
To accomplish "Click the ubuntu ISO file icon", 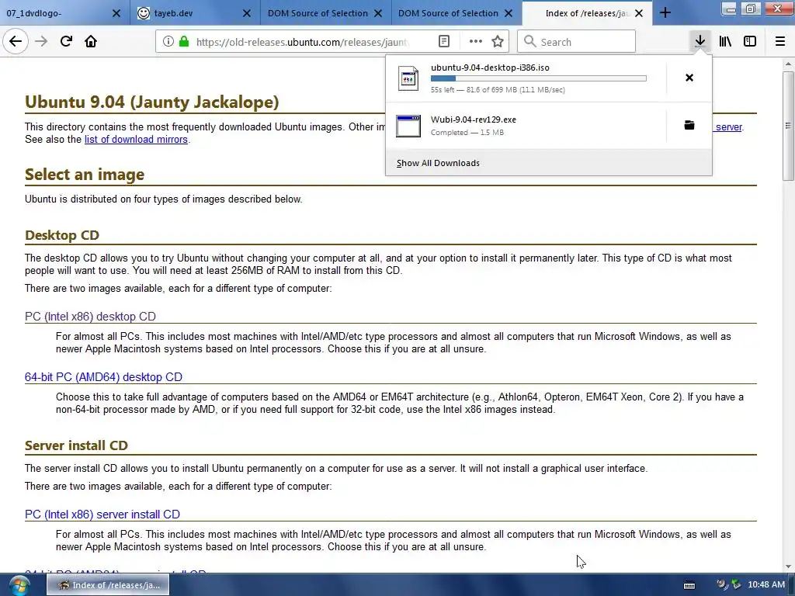I will pyautogui.click(x=408, y=78).
